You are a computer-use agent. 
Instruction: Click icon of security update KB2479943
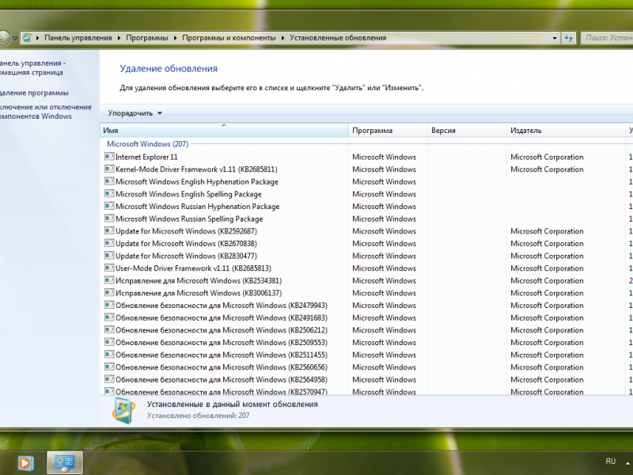click(x=109, y=305)
